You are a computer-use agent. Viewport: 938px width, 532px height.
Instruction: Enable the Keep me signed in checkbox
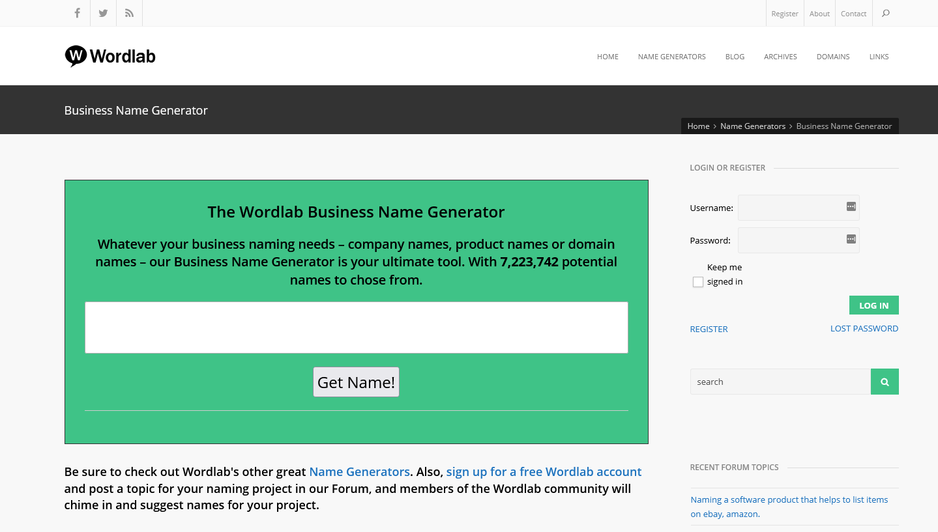(698, 282)
